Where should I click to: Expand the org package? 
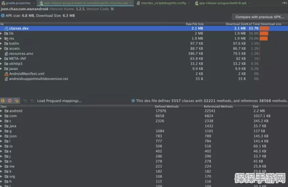coord(1,176)
